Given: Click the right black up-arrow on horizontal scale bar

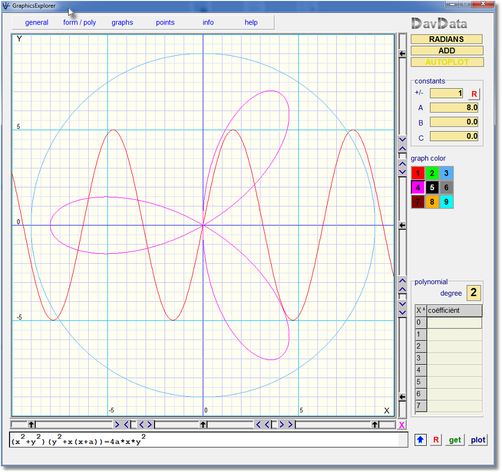Looking at the screenshot, I should 375,424.
